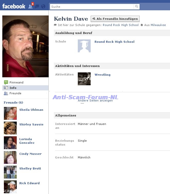Click Kelvin Dave's profile photo
This screenshot has width=170, height=194.
coord(25,46)
